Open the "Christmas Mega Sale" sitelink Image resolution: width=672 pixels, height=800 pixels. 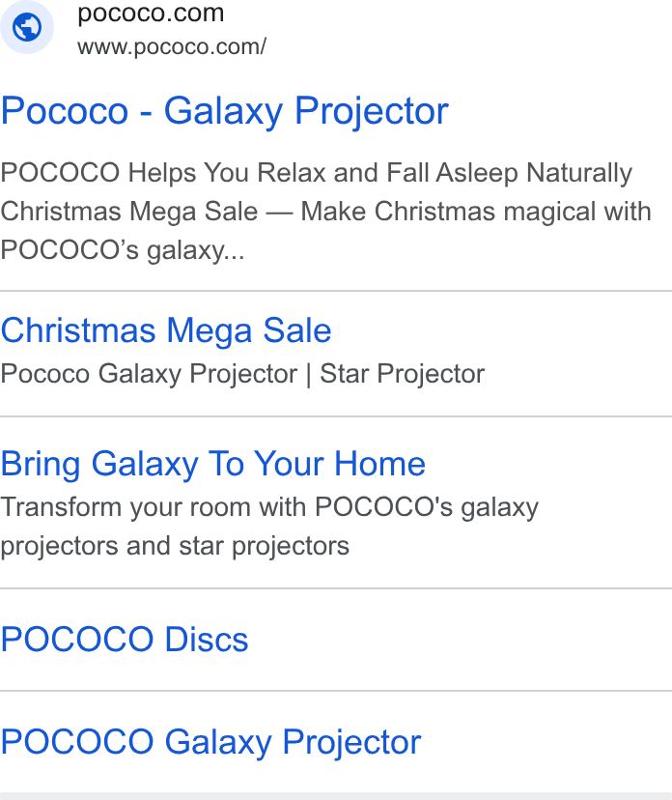(x=166, y=330)
